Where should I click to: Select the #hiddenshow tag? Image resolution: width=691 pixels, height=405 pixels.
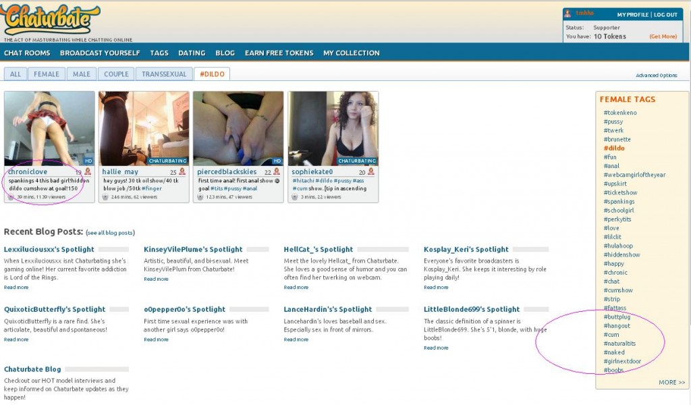621,254
